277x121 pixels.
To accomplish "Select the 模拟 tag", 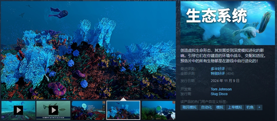I will click(220, 107).
